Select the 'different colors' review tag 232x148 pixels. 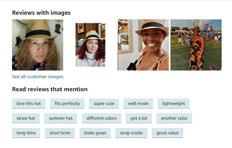point(102,118)
